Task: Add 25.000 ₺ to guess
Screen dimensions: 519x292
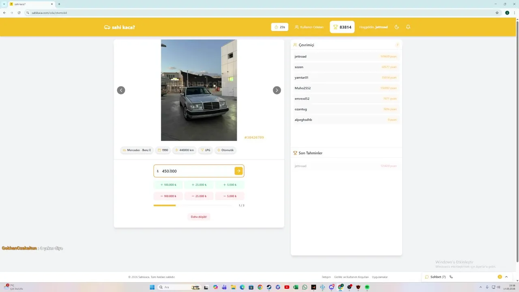Action: pyautogui.click(x=199, y=185)
